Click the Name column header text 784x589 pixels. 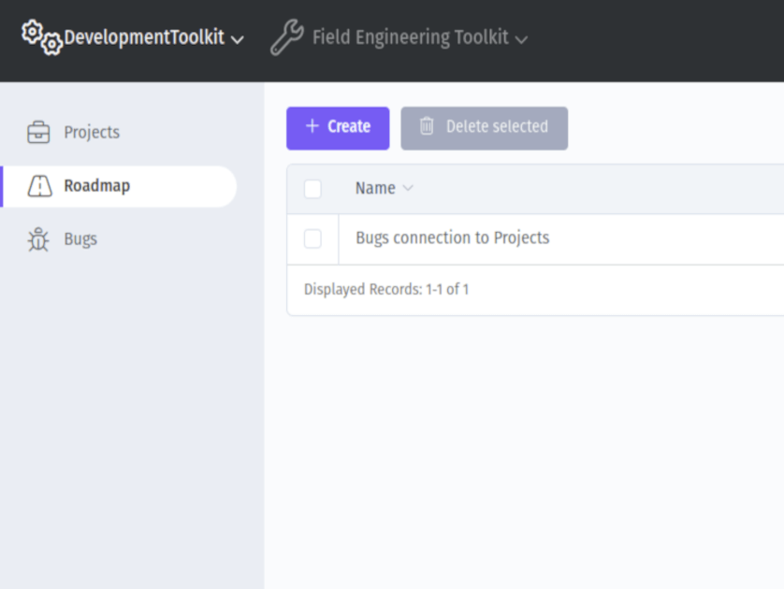pos(375,188)
